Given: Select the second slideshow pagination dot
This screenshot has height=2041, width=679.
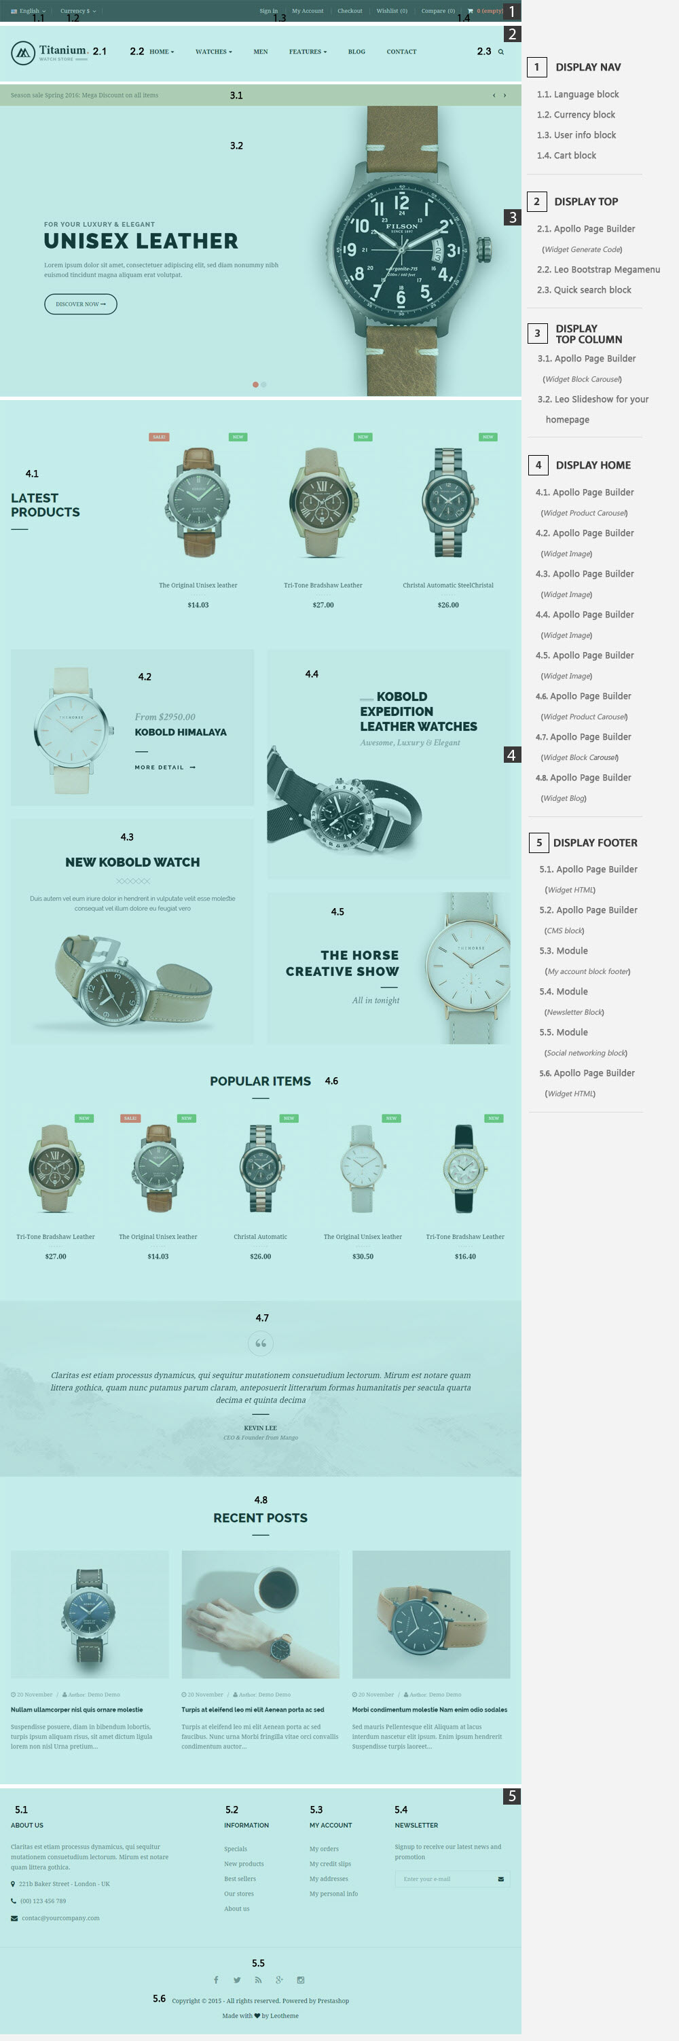Looking at the screenshot, I should [x=264, y=384].
